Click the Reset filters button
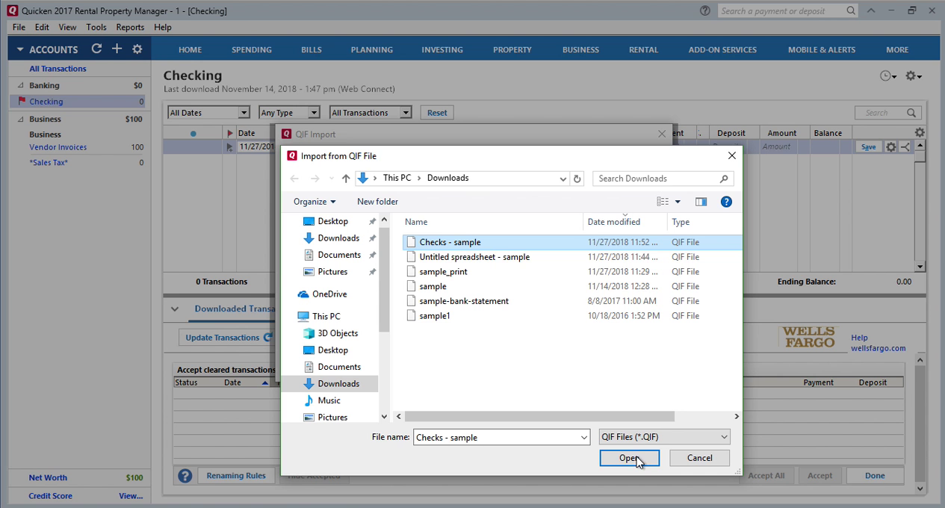 click(437, 113)
